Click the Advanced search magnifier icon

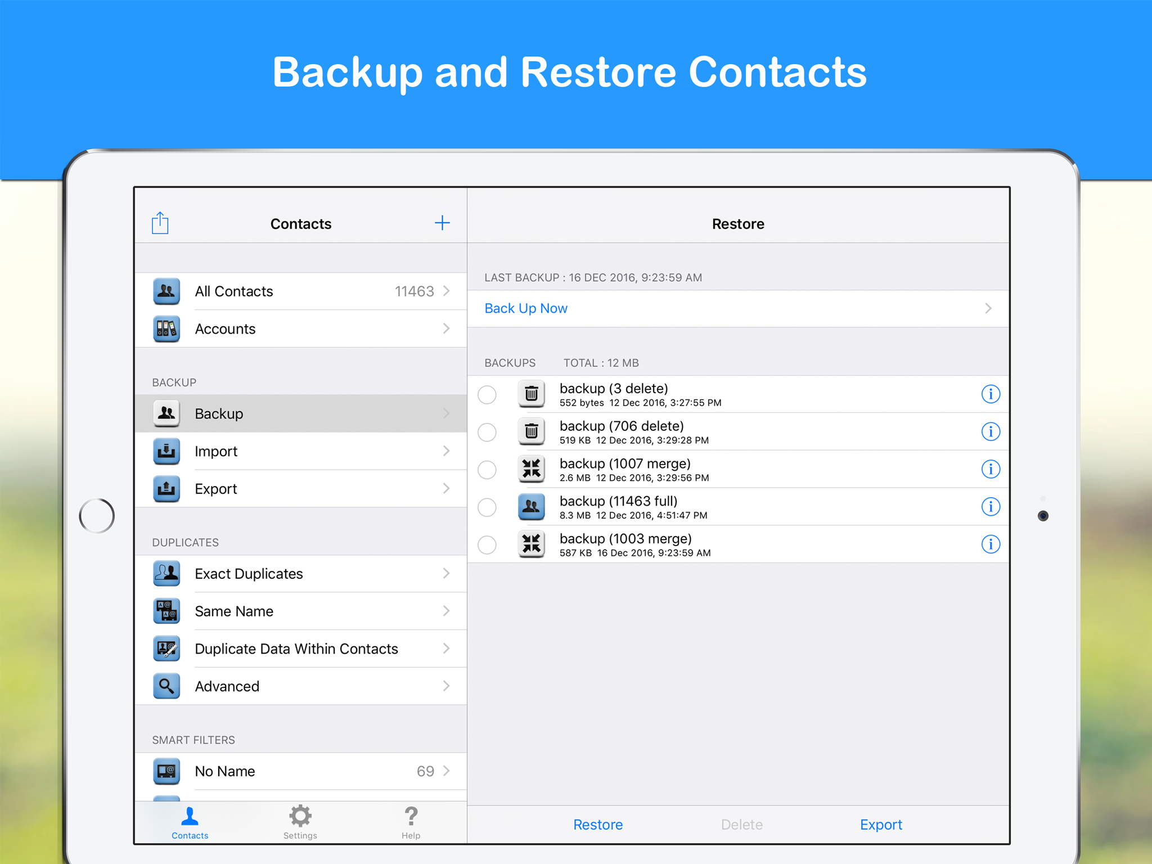[166, 686]
